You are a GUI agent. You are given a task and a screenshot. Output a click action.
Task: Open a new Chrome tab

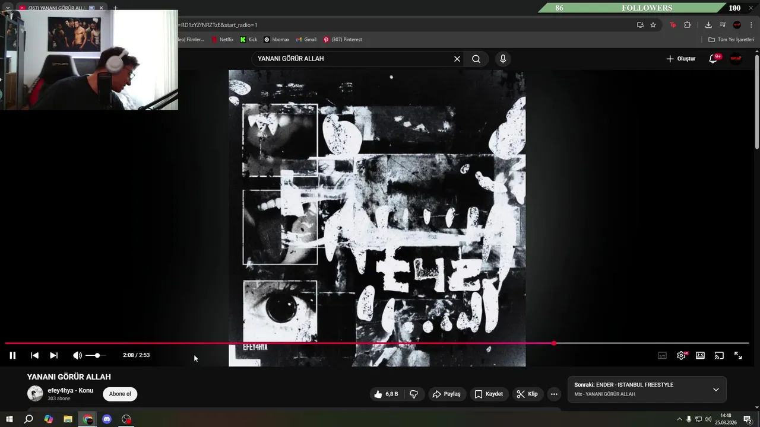click(x=115, y=8)
